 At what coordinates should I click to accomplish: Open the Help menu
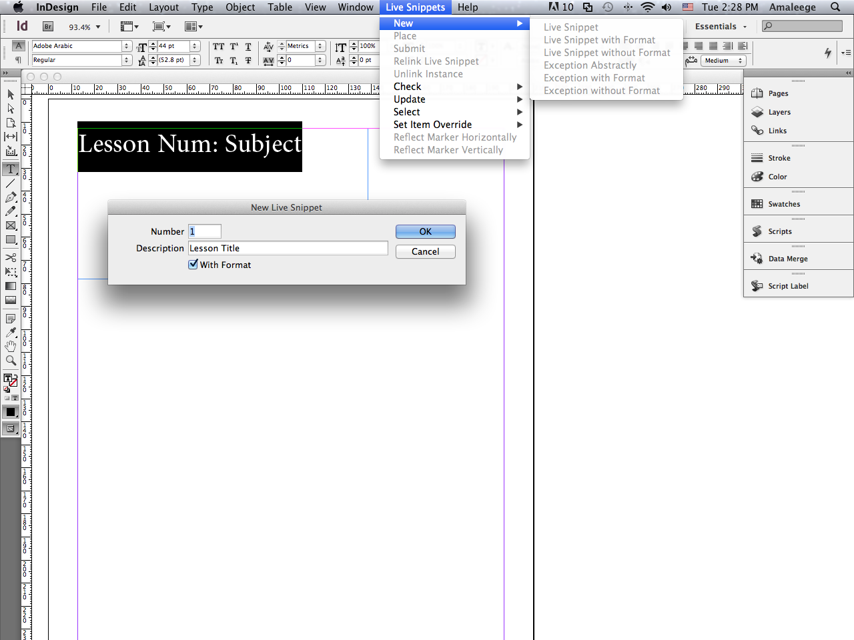tap(468, 7)
